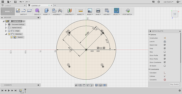The height and width of the screenshot is (94, 182).
Task: Expand the Document Settings tree node
Action: point(6,24)
